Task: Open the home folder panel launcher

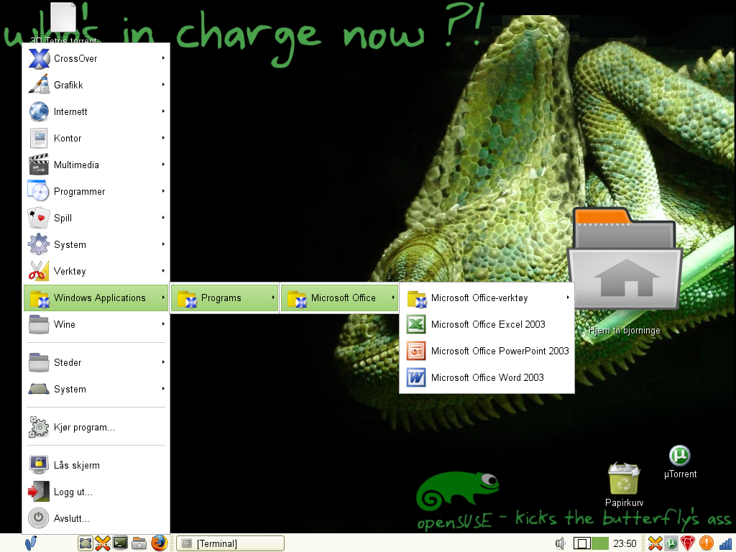Action: click(139, 543)
